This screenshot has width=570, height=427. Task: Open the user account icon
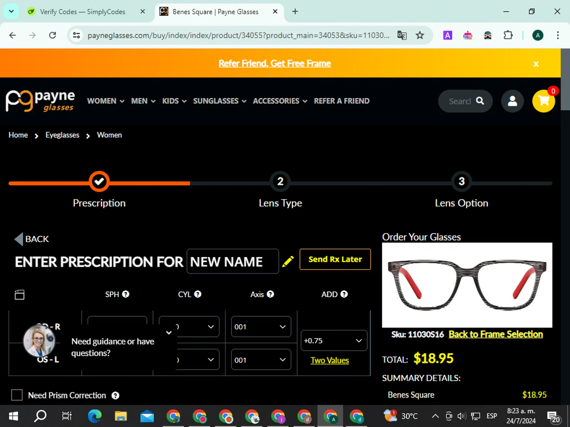(x=512, y=101)
